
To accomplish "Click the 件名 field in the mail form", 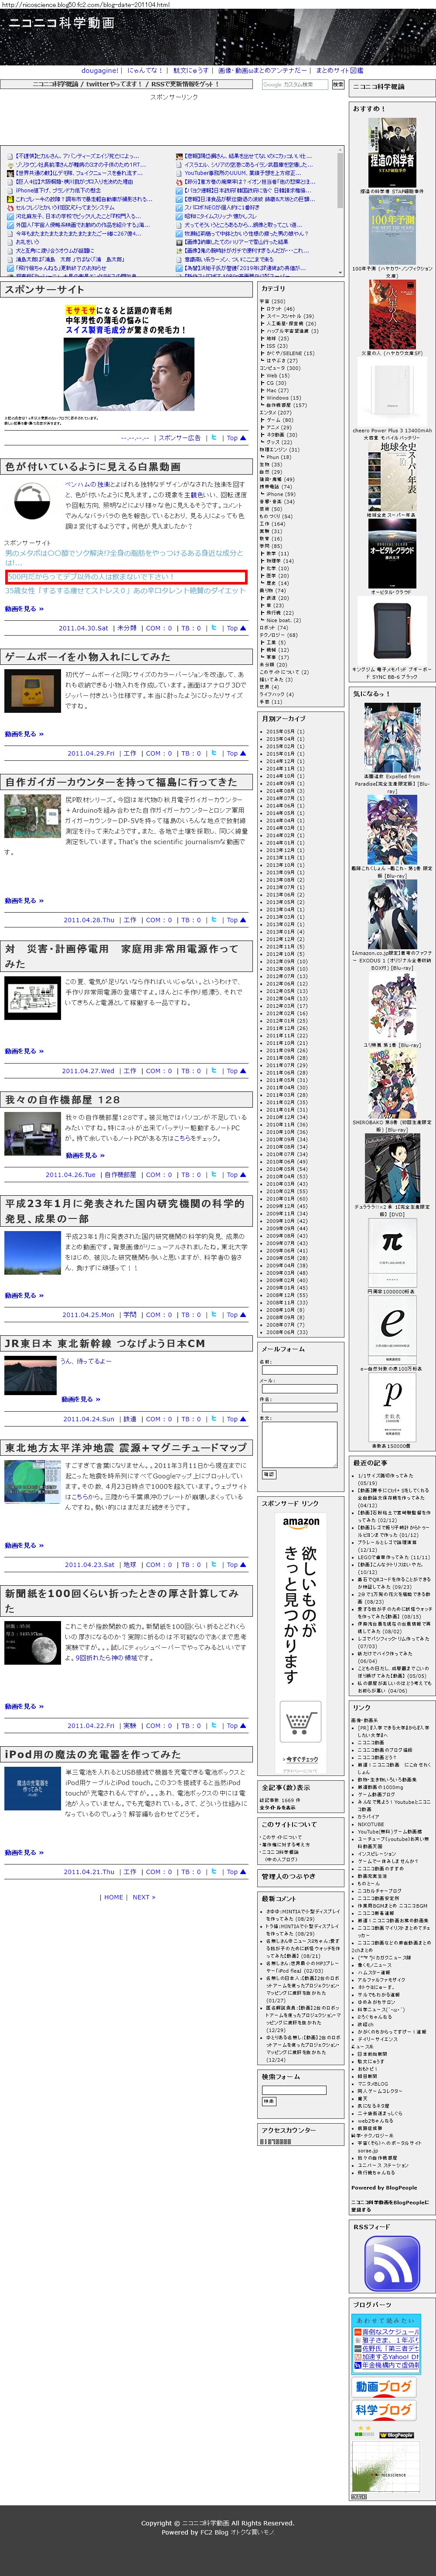I will click(299, 1408).
